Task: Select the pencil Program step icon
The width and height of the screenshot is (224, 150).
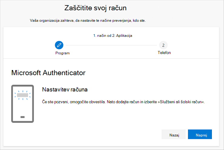Action: (x=59, y=45)
